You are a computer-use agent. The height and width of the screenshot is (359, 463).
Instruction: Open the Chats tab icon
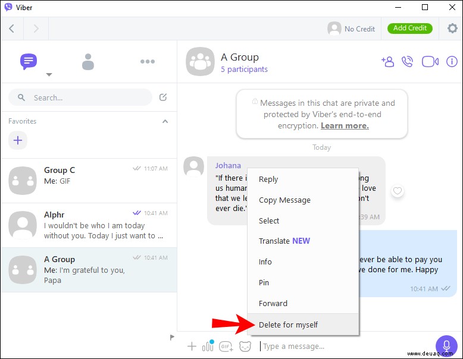click(29, 61)
